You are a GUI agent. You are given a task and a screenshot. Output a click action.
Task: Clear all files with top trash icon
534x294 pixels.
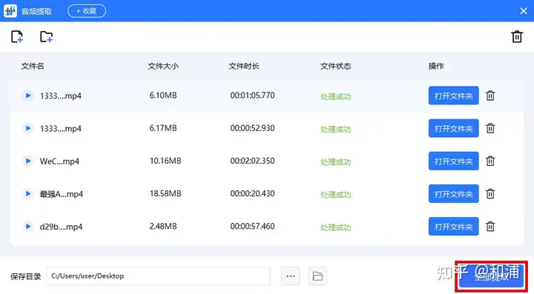coord(517,36)
